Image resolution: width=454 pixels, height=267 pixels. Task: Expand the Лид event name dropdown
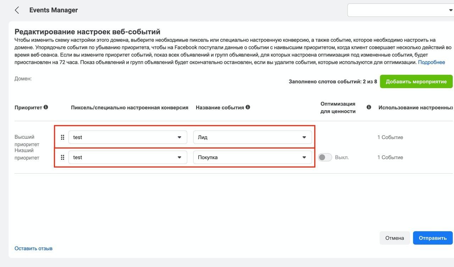[x=253, y=137]
